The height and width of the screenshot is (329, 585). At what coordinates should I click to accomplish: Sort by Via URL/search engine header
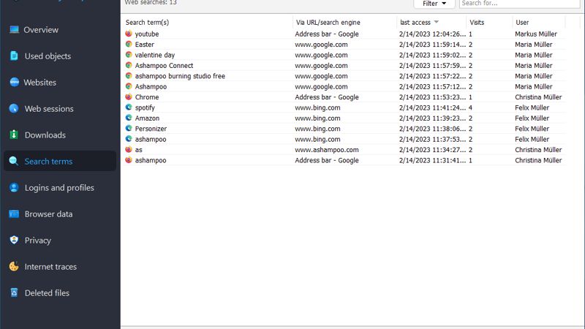(x=328, y=23)
